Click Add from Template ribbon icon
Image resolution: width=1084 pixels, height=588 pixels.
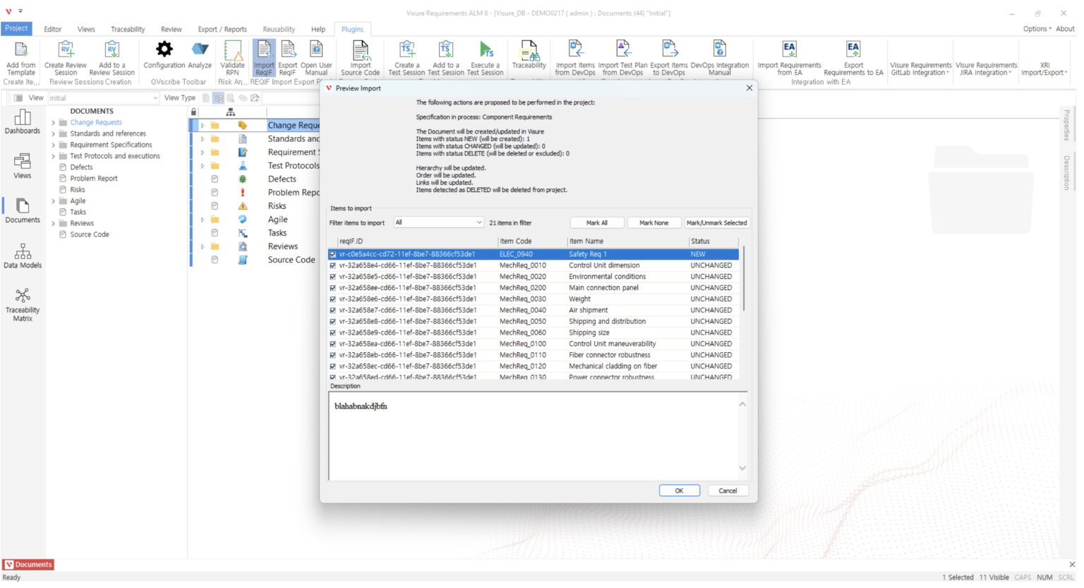point(21,59)
